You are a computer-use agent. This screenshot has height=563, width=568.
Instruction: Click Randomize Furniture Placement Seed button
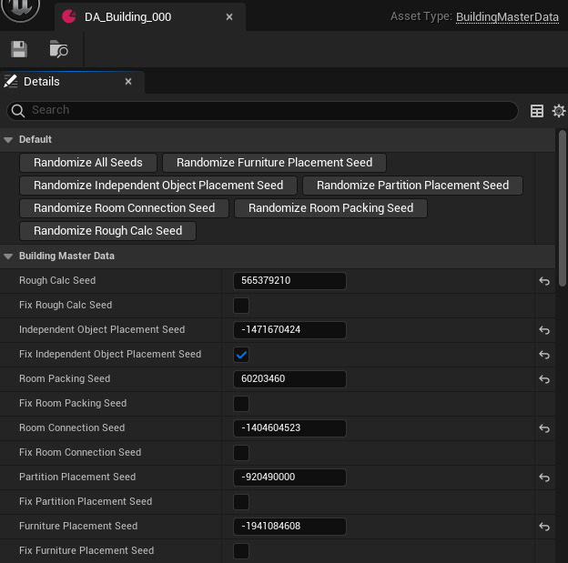[274, 163]
